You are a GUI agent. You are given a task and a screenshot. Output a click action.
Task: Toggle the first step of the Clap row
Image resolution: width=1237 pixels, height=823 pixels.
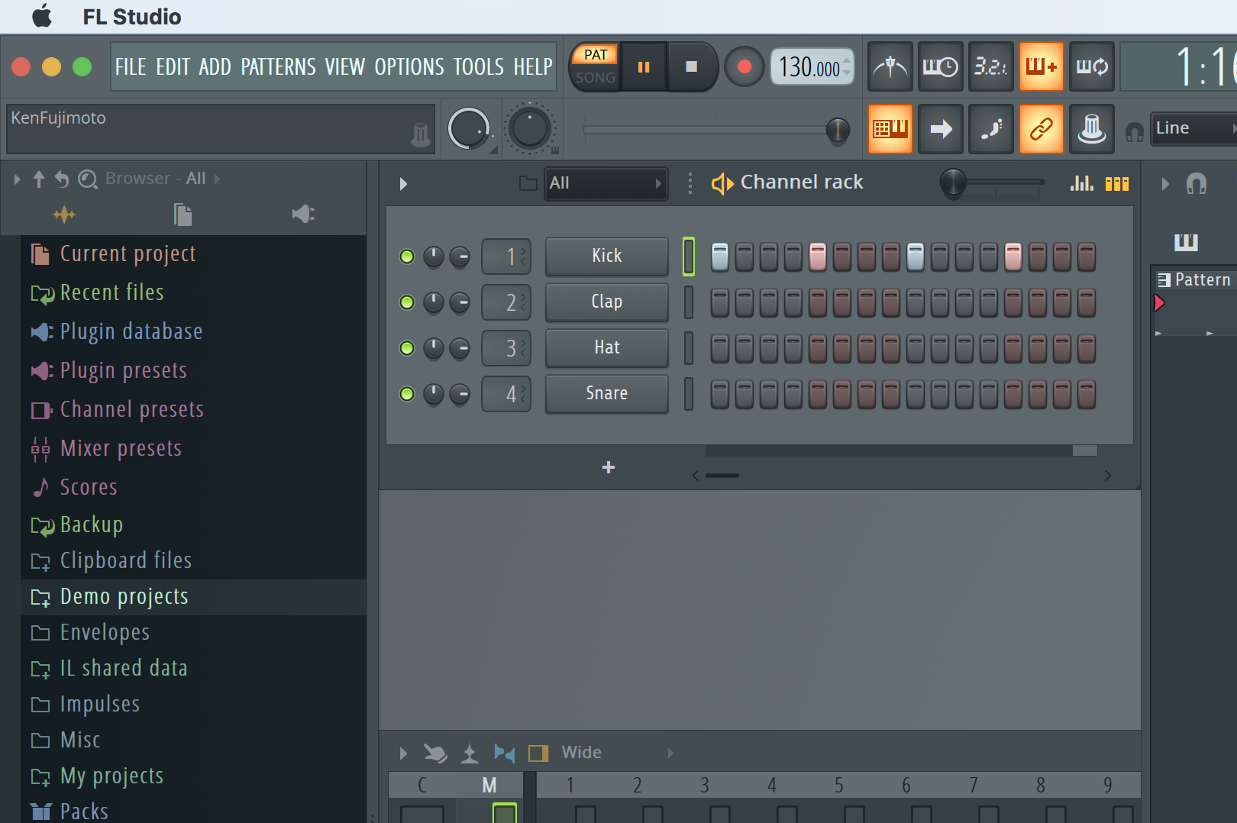point(719,302)
